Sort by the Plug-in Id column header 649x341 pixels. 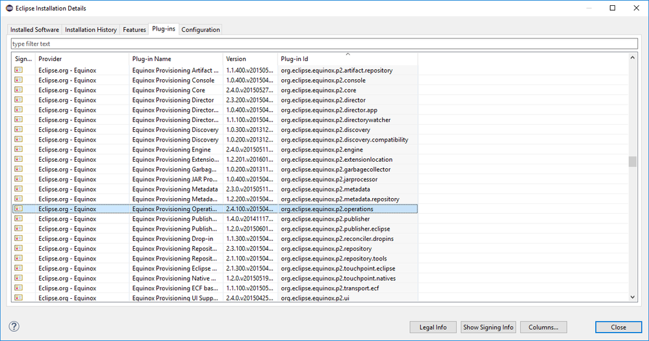click(x=348, y=58)
